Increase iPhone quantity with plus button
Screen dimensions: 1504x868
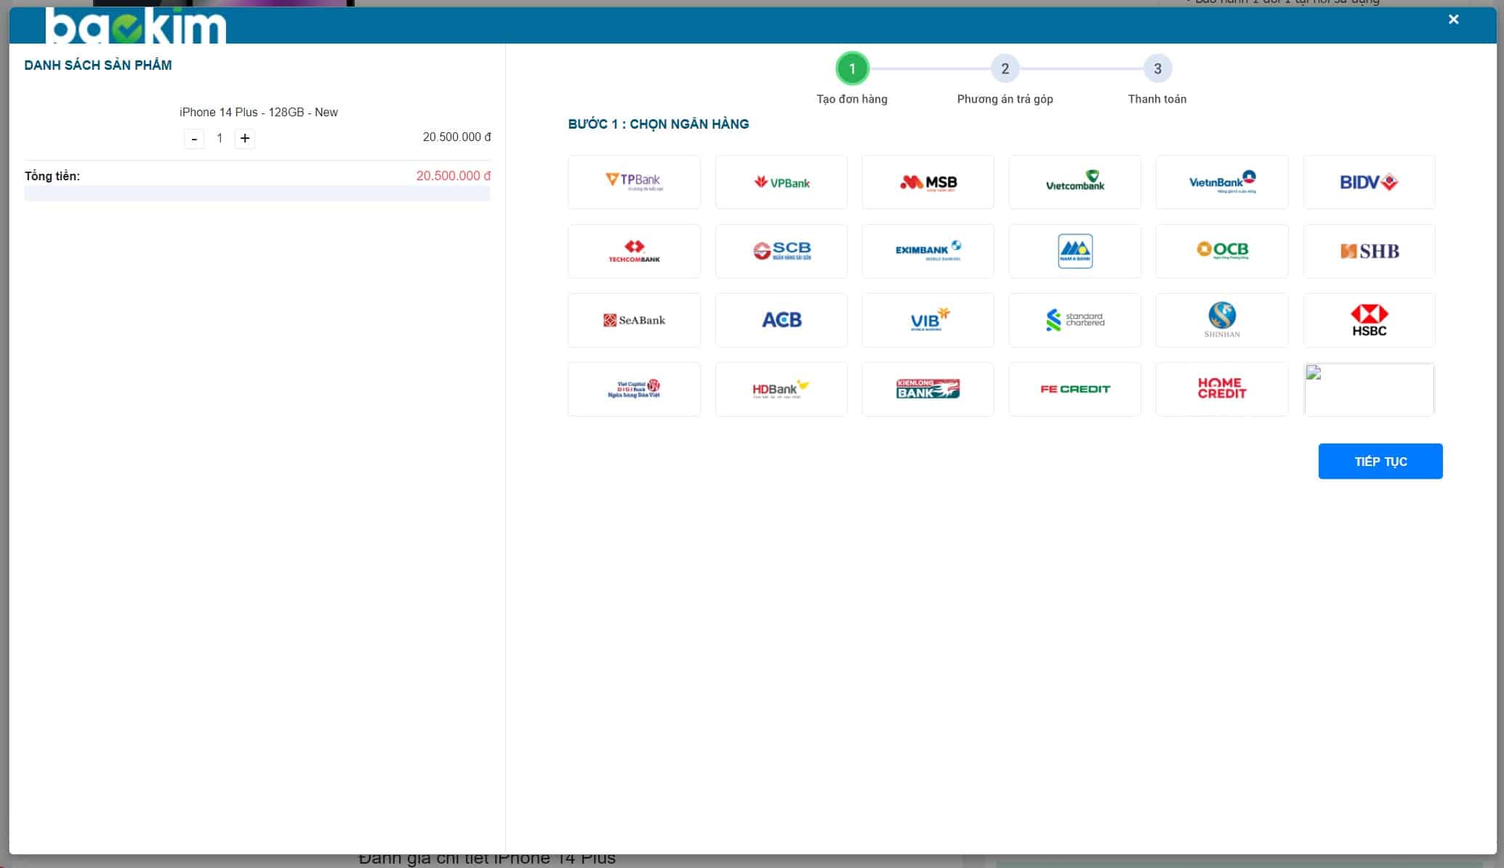pos(245,138)
